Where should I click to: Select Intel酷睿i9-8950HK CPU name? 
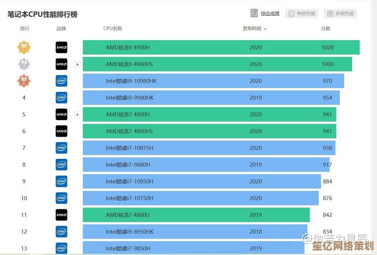click(x=129, y=231)
